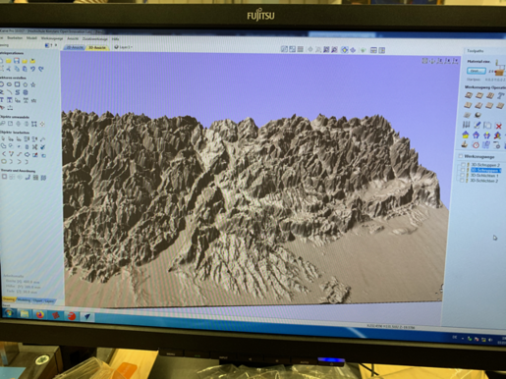Select the Draw Star tool

pos(33,84)
